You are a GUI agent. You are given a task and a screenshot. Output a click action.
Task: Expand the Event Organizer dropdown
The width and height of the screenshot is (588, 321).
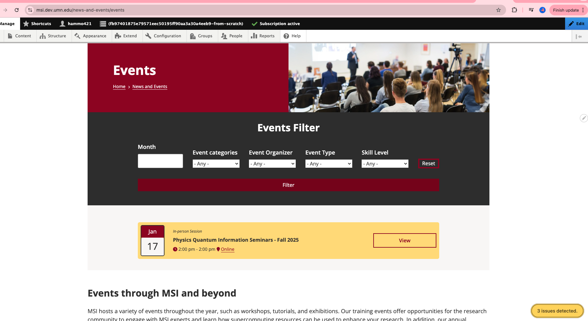(x=272, y=164)
